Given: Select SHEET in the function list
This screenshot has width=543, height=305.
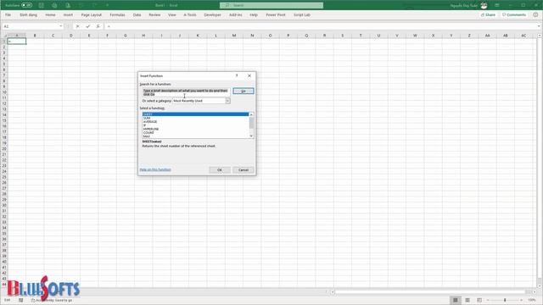Looking at the screenshot, I should (196, 114).
